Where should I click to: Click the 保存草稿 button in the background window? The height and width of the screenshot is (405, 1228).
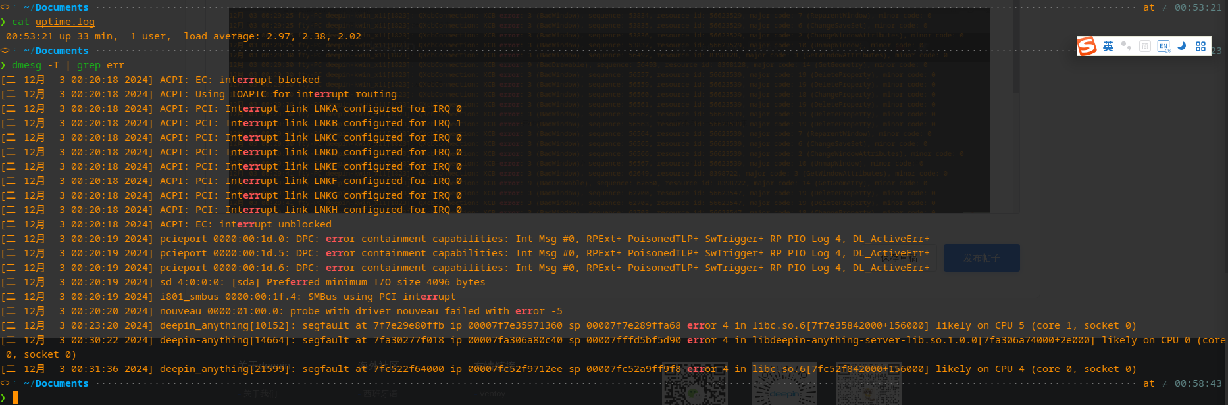point(898,259)
